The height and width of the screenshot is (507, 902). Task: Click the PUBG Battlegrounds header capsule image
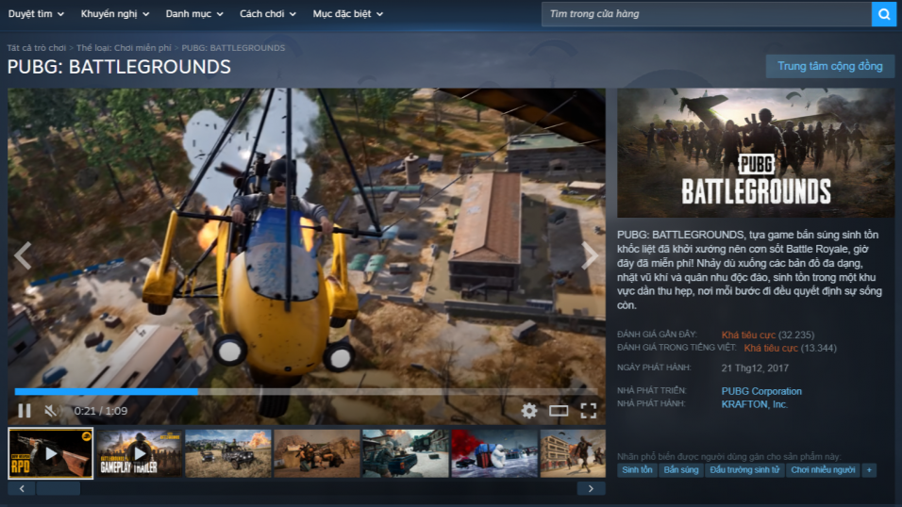(x=756, y=153)
